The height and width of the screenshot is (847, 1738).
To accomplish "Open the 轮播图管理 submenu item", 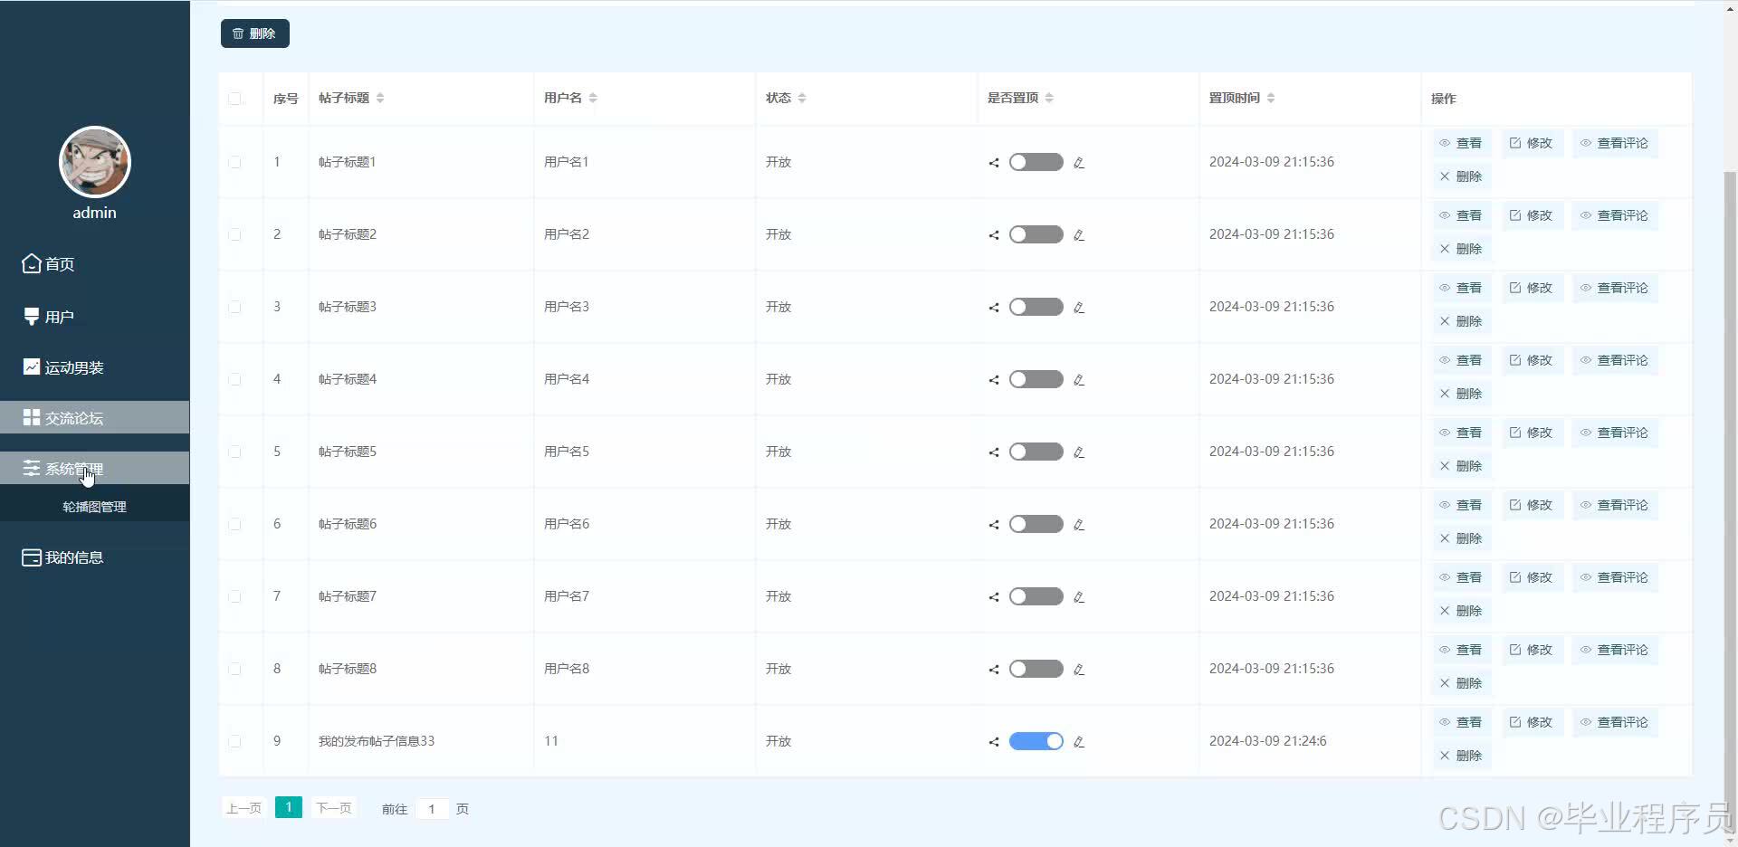I will [x=94, y=506].
